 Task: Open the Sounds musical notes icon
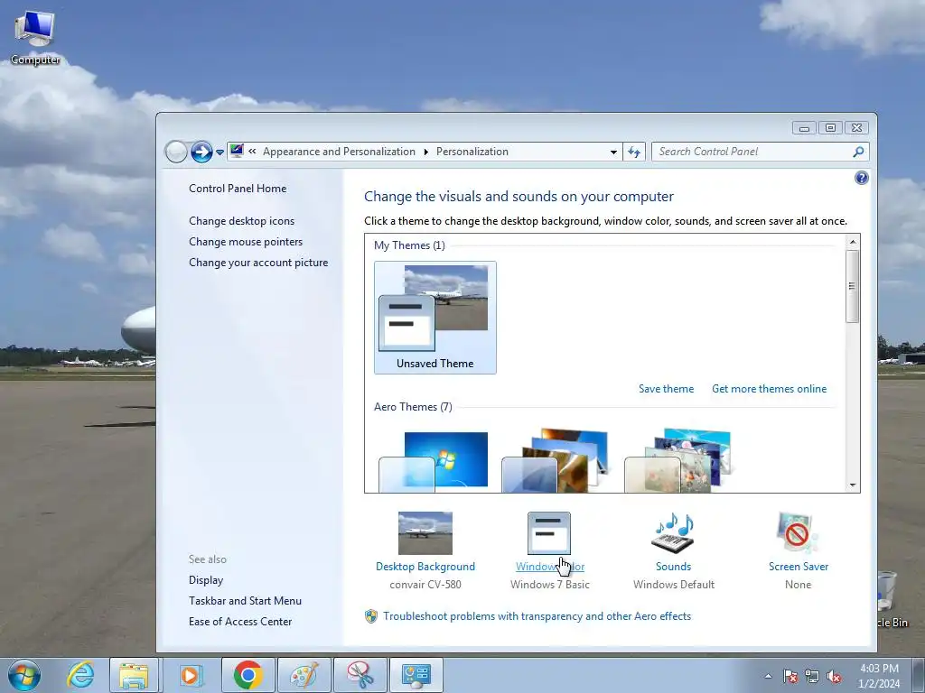pyautogui.click(x=674, y=533)
